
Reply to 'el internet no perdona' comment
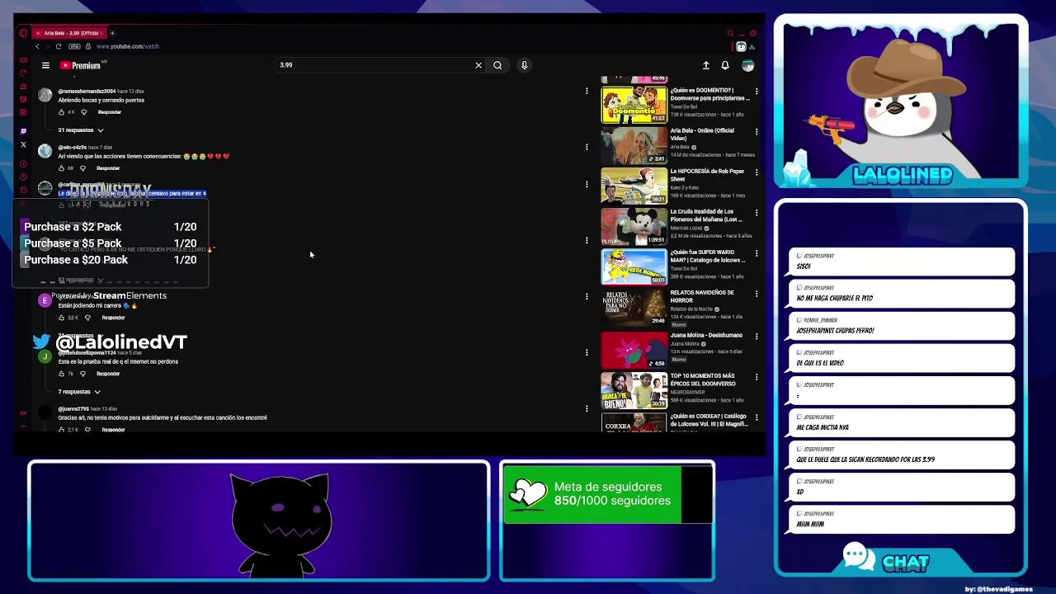pyautogui.click(x=108, y=374)
